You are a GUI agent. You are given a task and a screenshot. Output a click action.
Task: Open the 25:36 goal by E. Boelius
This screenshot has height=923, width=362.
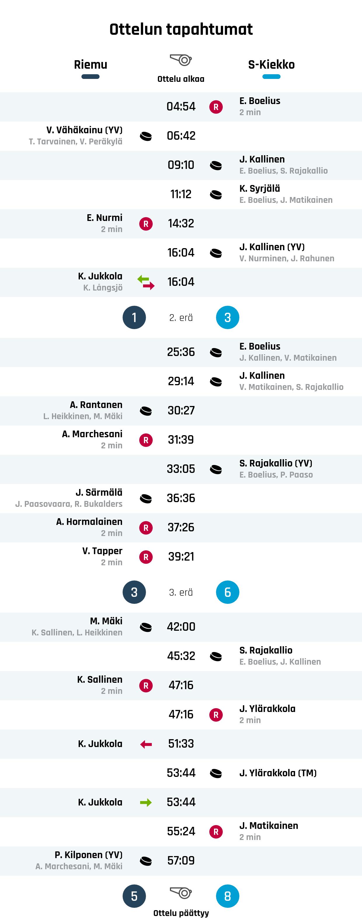(x=260, y=346)
